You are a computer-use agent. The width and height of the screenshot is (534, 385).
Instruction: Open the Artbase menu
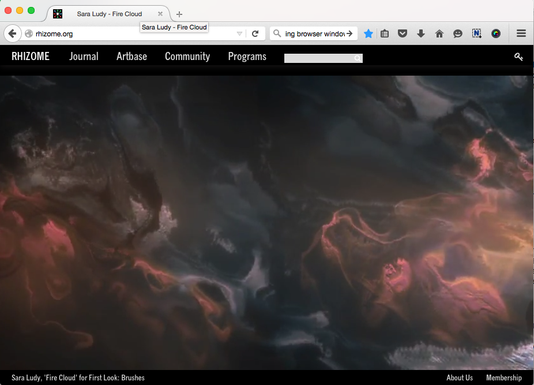(132, 56)
